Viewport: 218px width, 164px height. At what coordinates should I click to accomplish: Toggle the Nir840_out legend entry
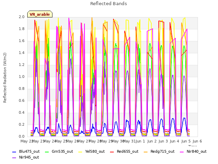[193, 151]
